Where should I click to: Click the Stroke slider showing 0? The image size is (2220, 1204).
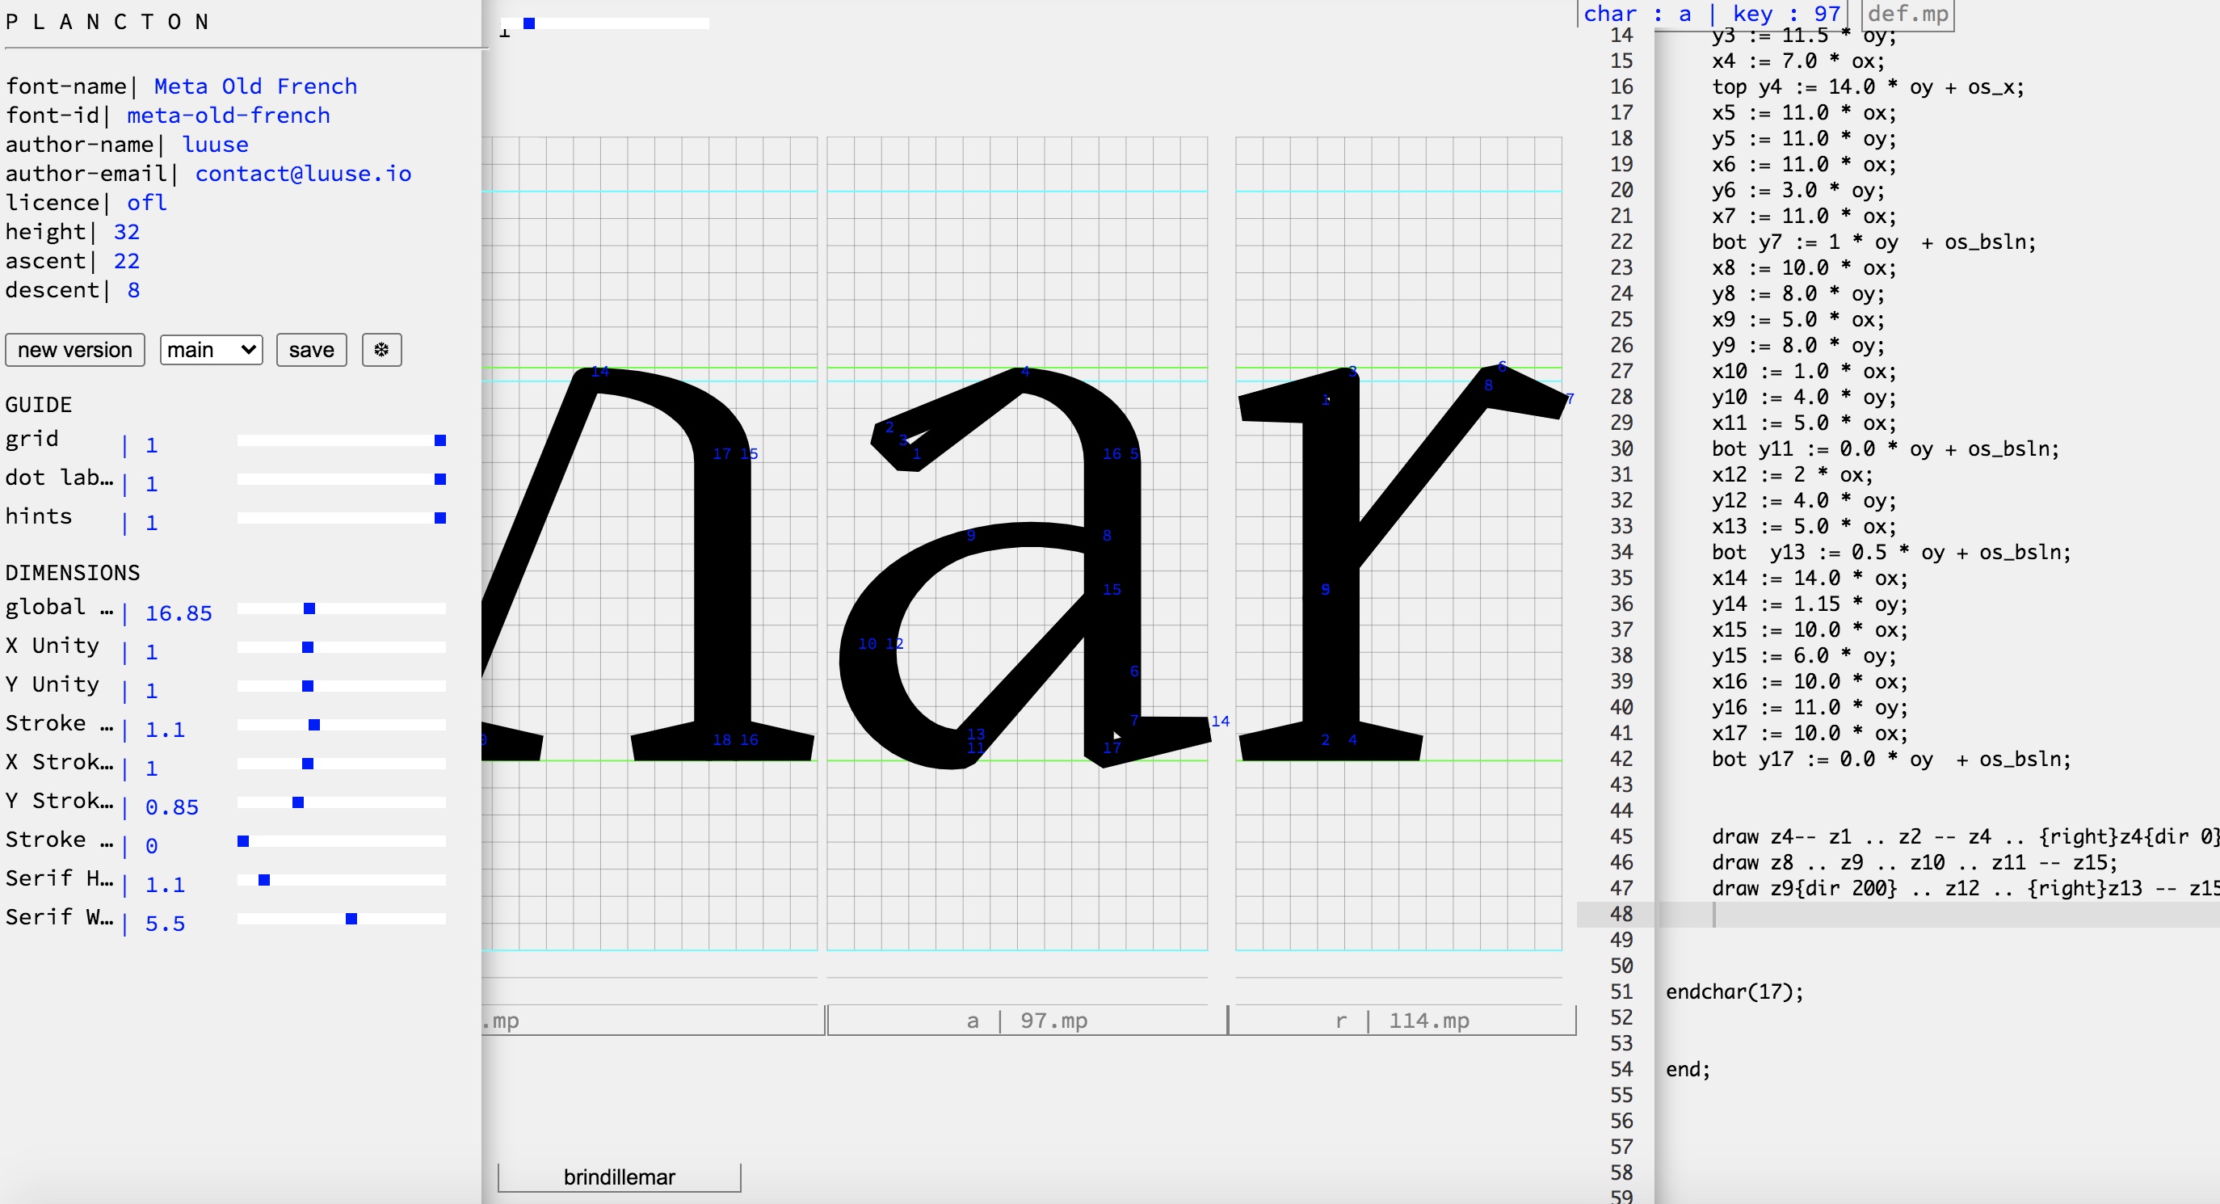click(243, 841)
